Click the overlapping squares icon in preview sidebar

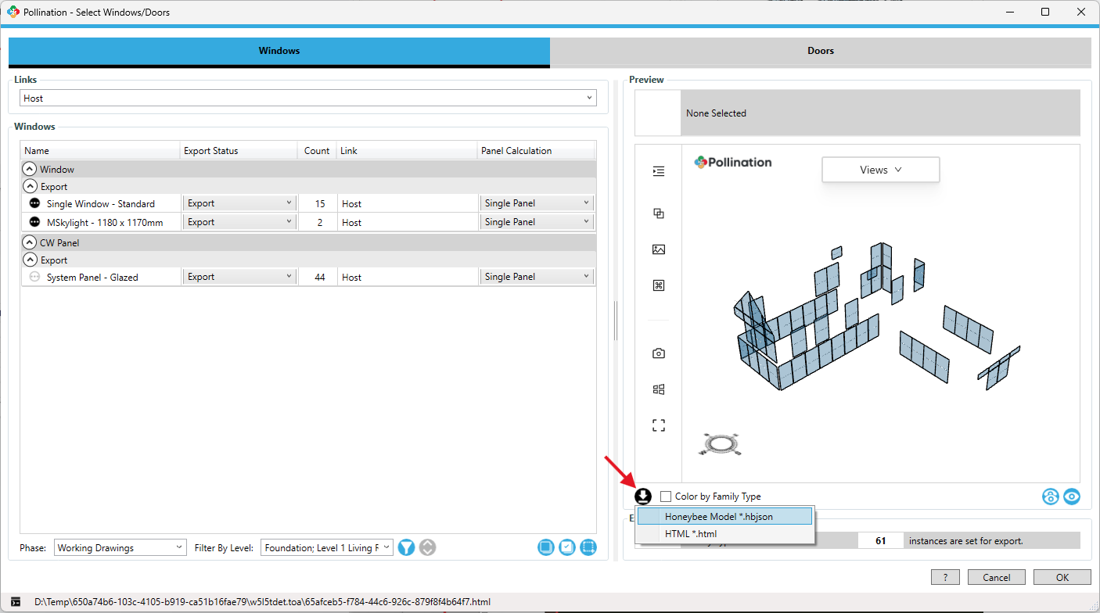pos(659,213)
